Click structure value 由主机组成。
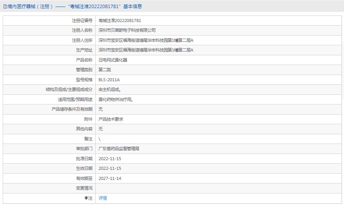The height and width of the screenshot is (207, 344). (110, 90)
